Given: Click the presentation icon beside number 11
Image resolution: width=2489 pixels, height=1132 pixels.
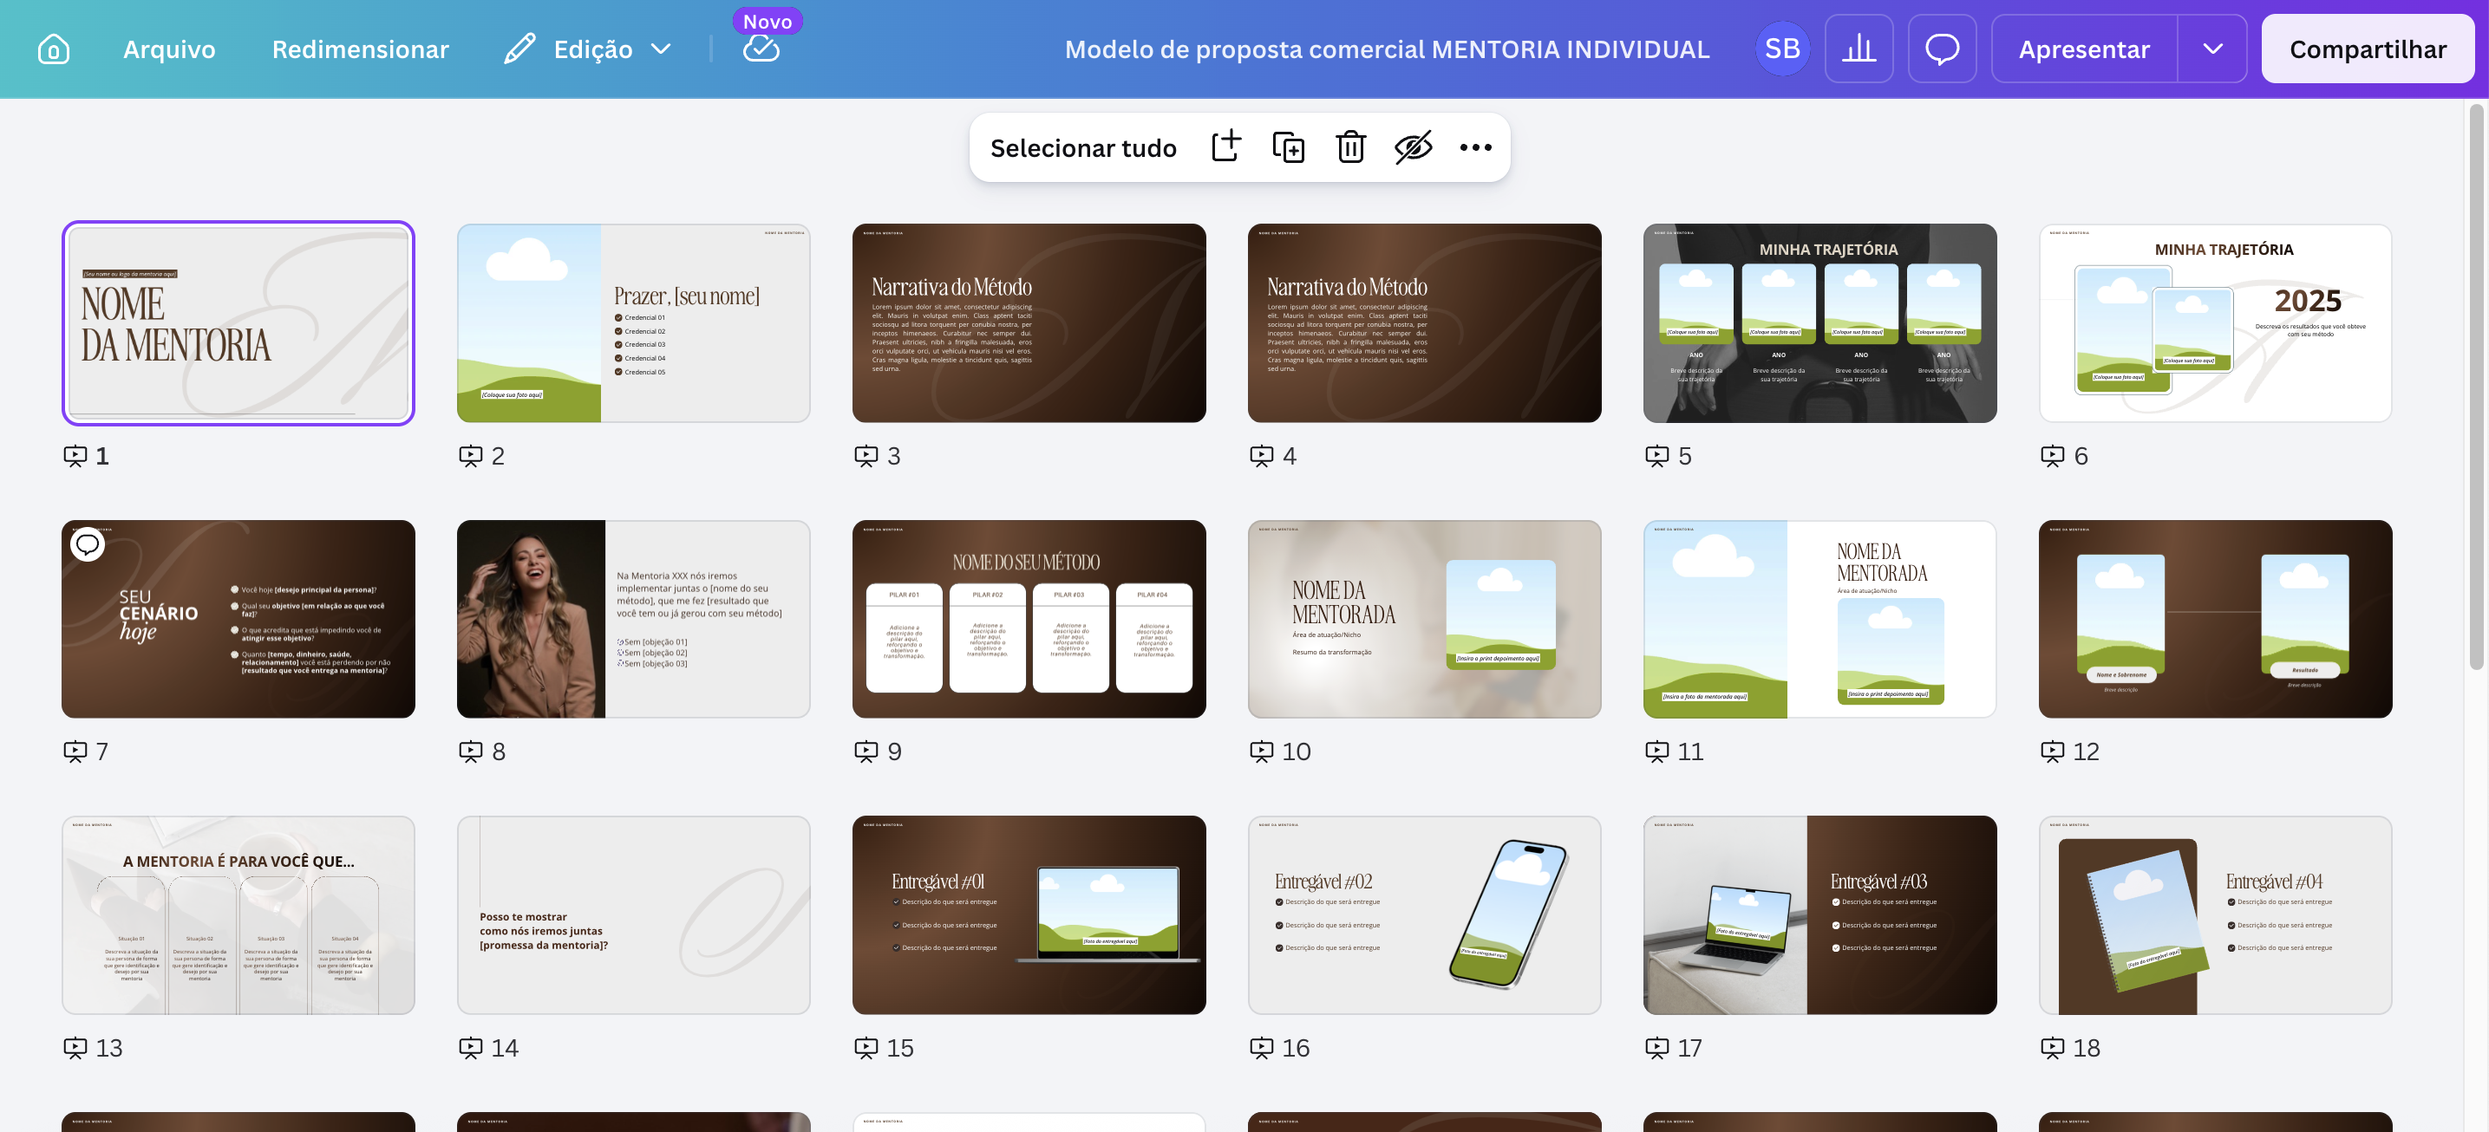Looking at the screenshot, I should click(1656, 751).
